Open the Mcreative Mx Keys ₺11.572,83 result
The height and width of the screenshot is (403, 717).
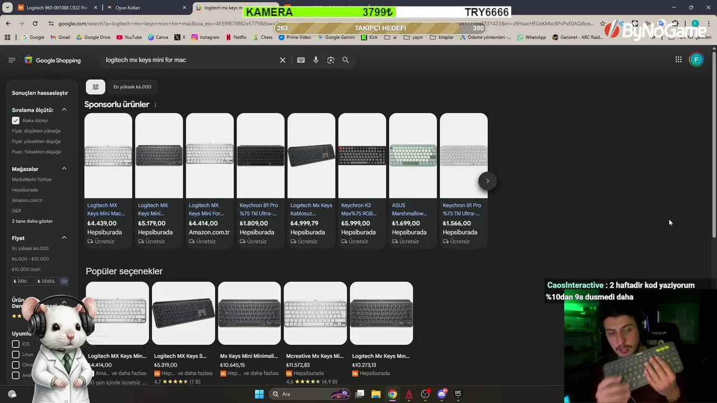(x=315, y=333)
